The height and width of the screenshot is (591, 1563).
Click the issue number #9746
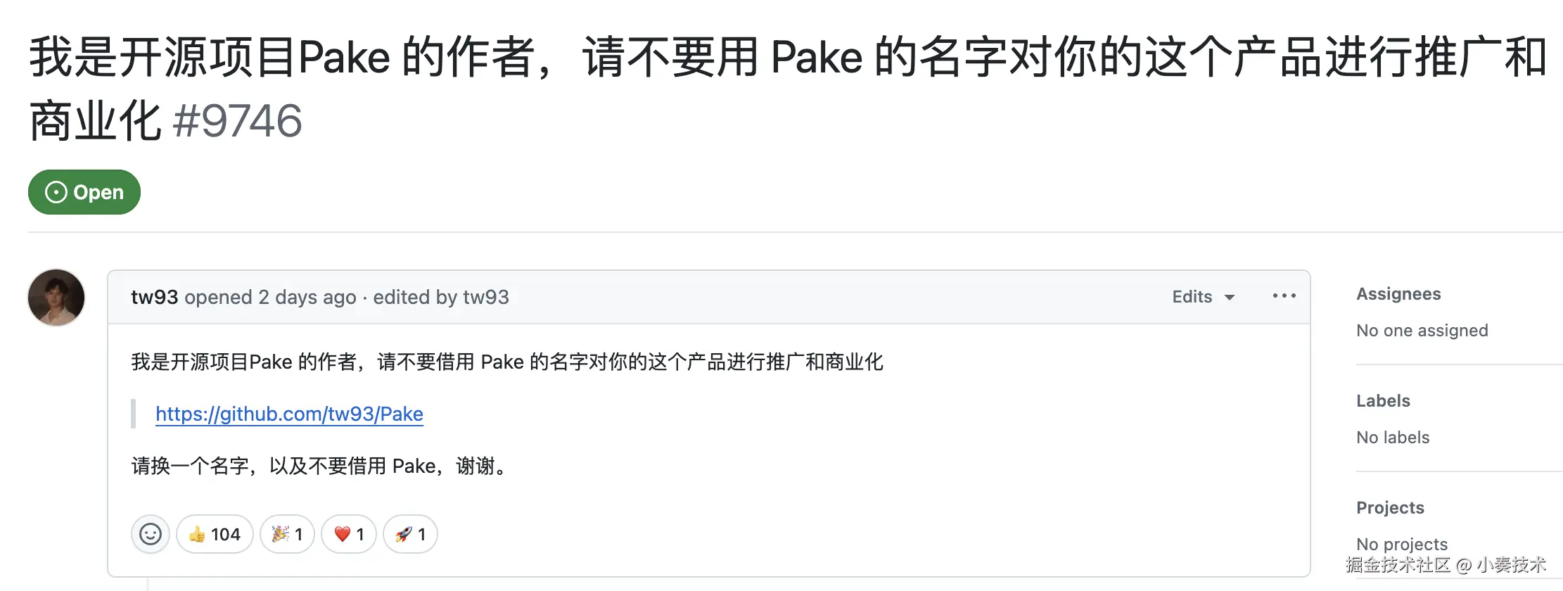coord(238,121)
